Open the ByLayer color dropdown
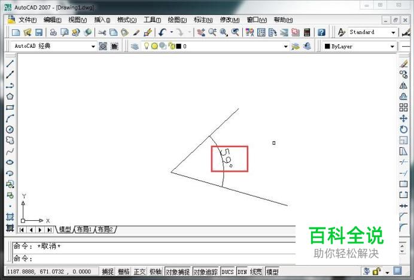Viewport: 414px width, 280px height. (x=392, y=47)
